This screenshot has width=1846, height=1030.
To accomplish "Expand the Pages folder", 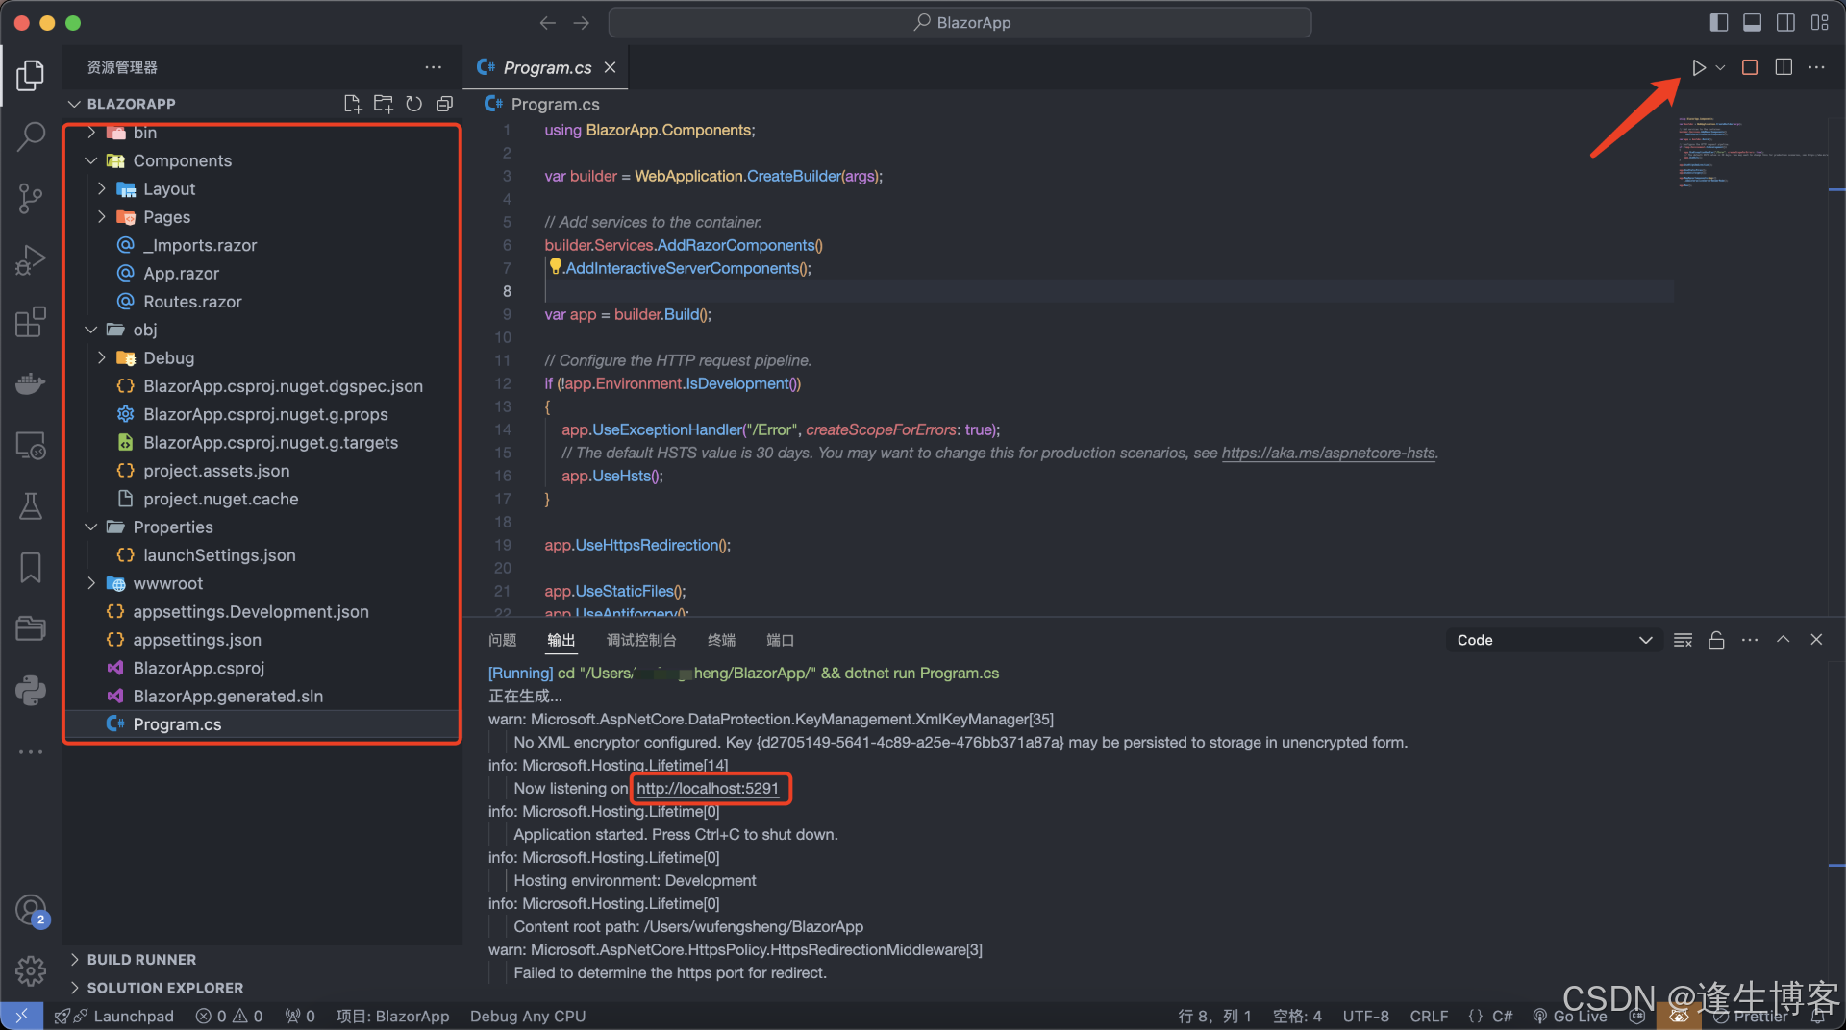I will point(102,217).
